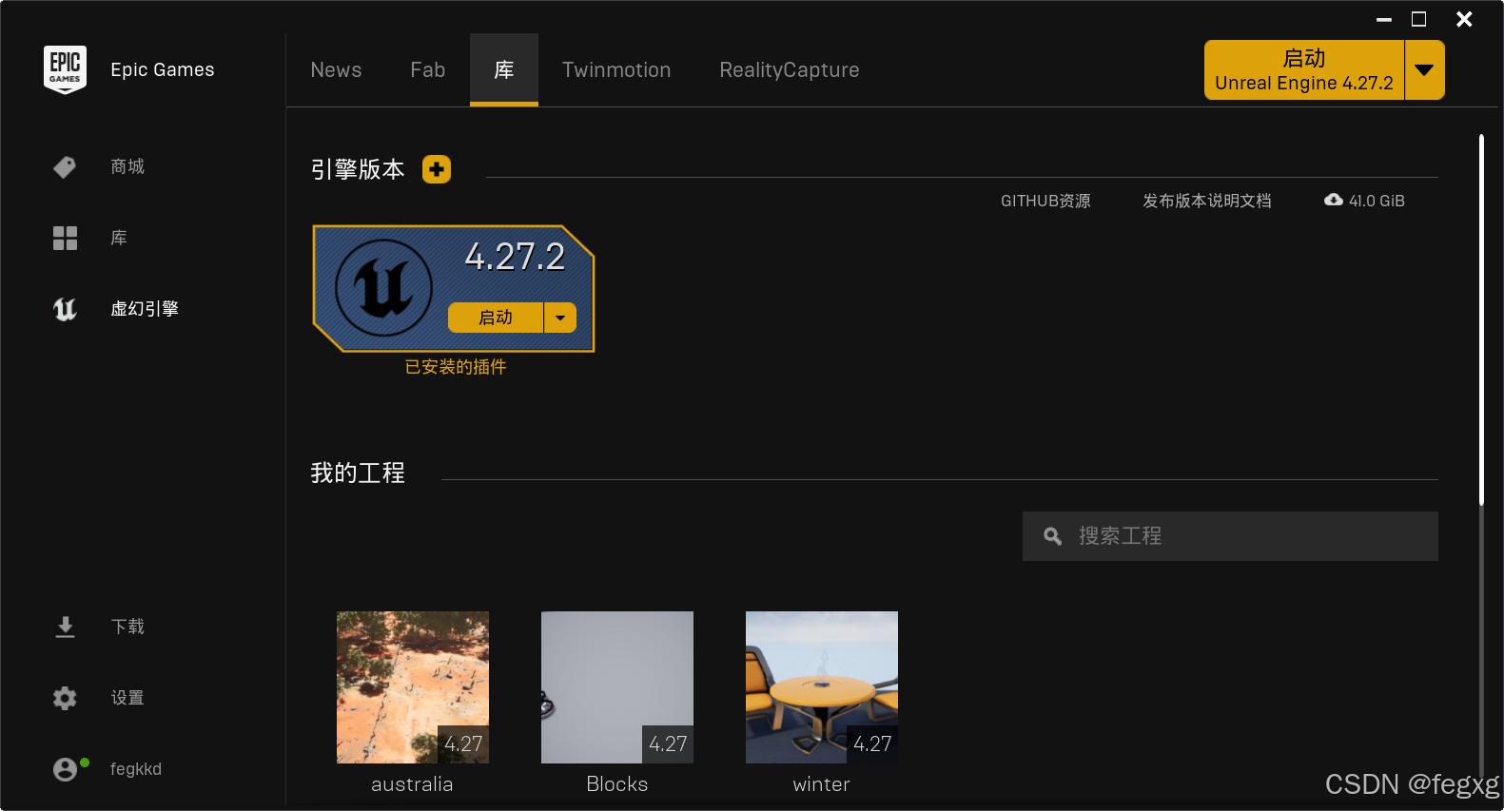
Task: Click the Epic Games title text
Action: pos(163,69)
